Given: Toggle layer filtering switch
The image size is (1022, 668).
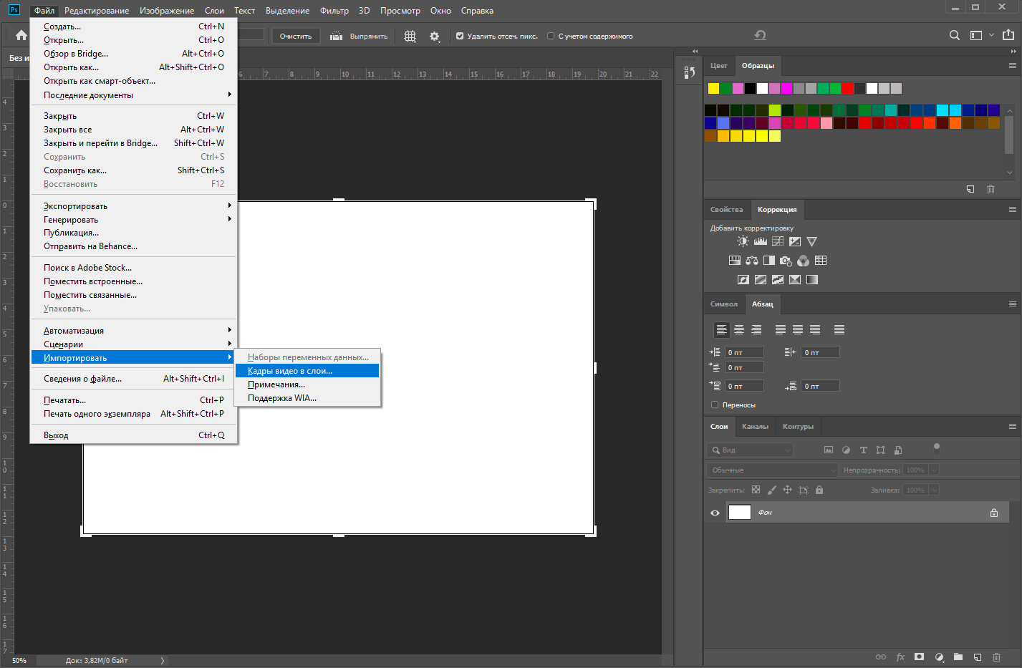Looking at the screenshot, I should tap(936, 449).
